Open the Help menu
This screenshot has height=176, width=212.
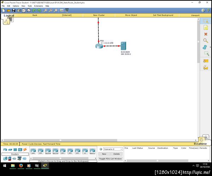[x=47, y=6]
